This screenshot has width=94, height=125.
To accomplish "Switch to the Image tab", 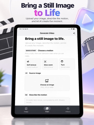I will pos(26,110).
